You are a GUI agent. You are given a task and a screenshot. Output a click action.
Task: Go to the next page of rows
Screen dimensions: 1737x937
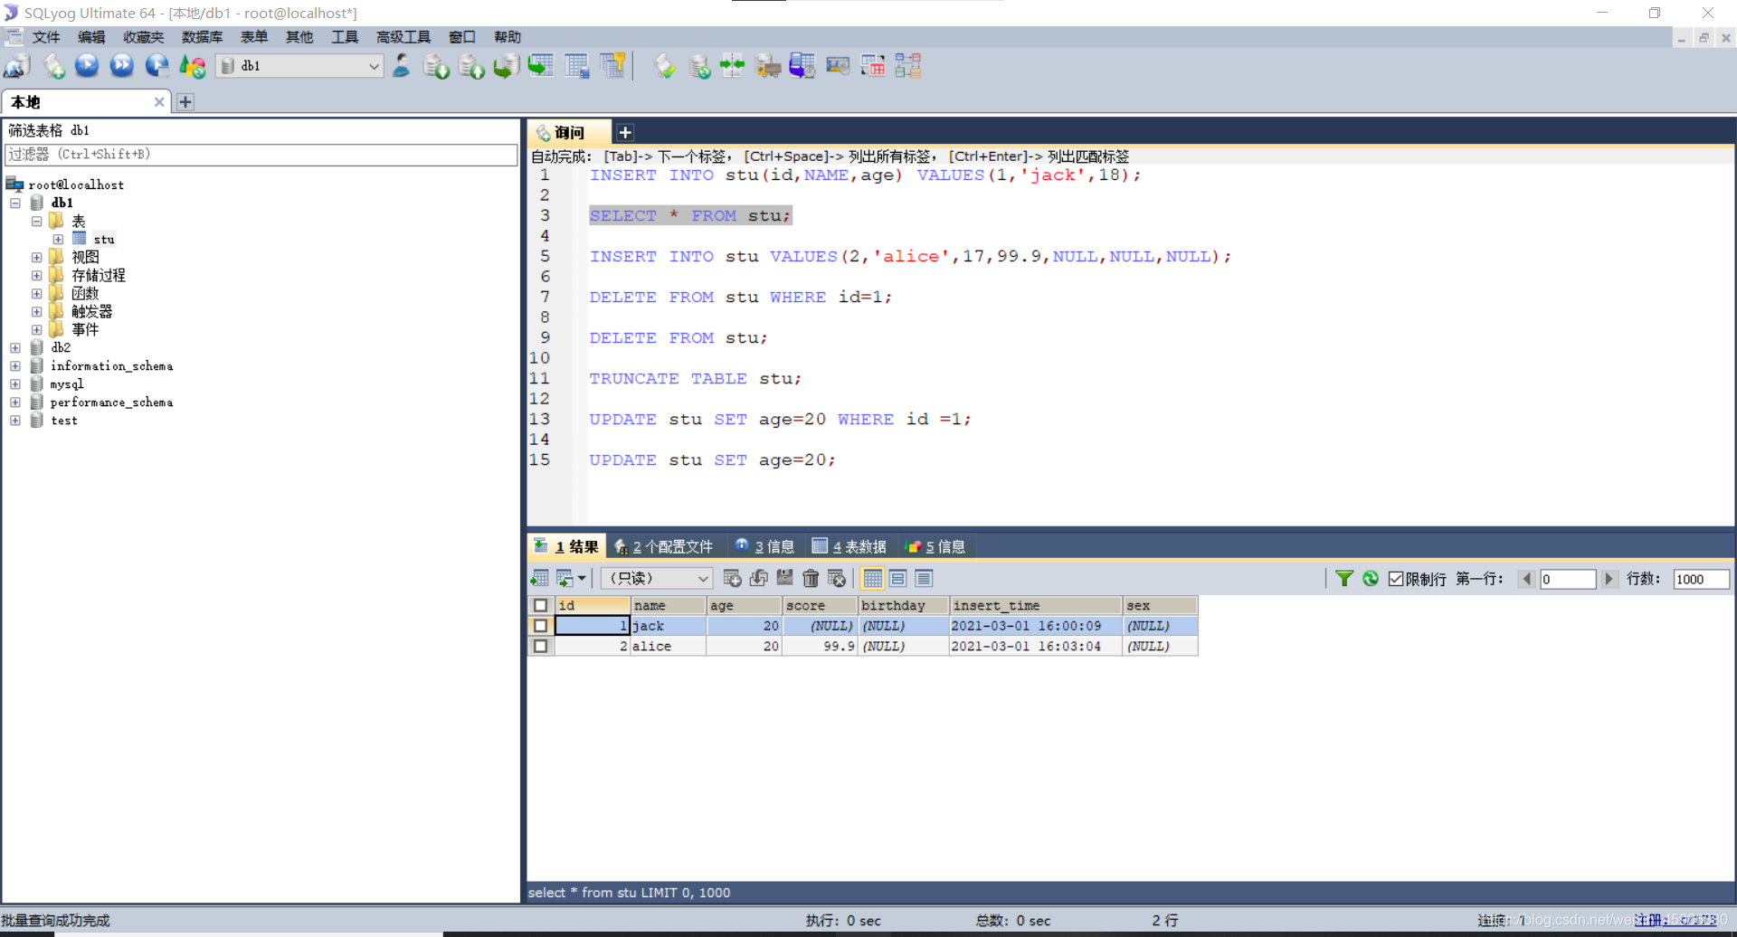point(1609,579)
